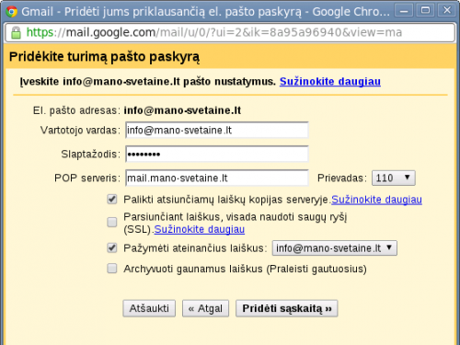Click the Vartotojo vardas input field

point(217,131)
